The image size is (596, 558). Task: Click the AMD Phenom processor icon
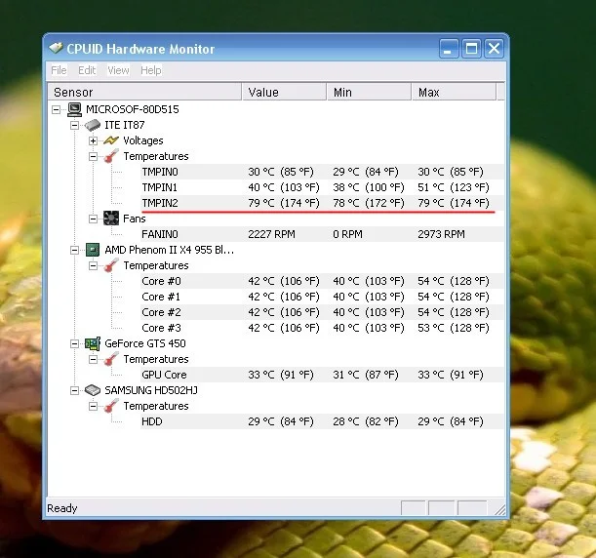[93, 250]
